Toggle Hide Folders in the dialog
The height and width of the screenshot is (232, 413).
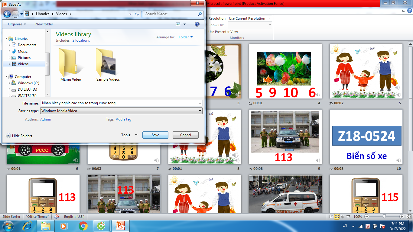coord(19,136)
